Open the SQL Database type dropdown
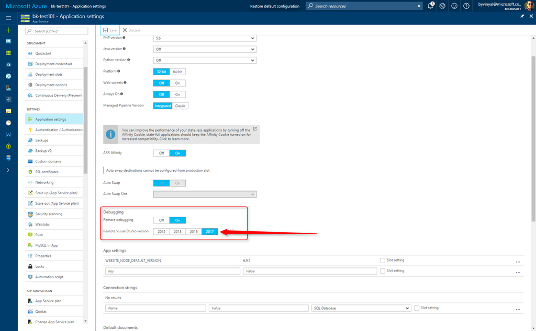Screen dimensions: 536x331 (x=361, y=308)
